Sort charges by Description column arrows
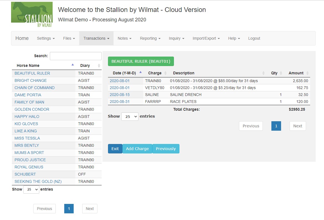 coord(263,73)
